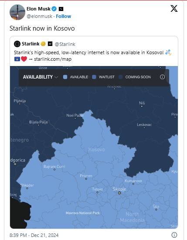The height and width of the screenshot is (240, 187).
Task: Click the X affiliate badge beside Starlink
Action: (50, 44)
